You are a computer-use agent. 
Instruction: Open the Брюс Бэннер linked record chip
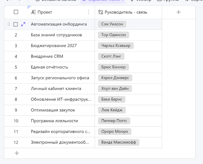coord(113,67)
